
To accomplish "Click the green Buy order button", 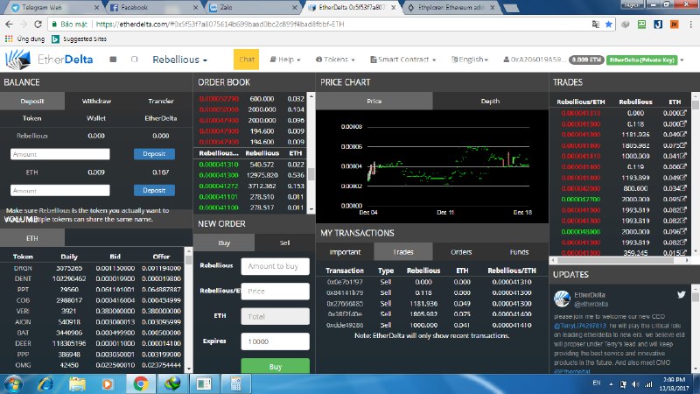I will pyautogui.click(x=275, y=366).
